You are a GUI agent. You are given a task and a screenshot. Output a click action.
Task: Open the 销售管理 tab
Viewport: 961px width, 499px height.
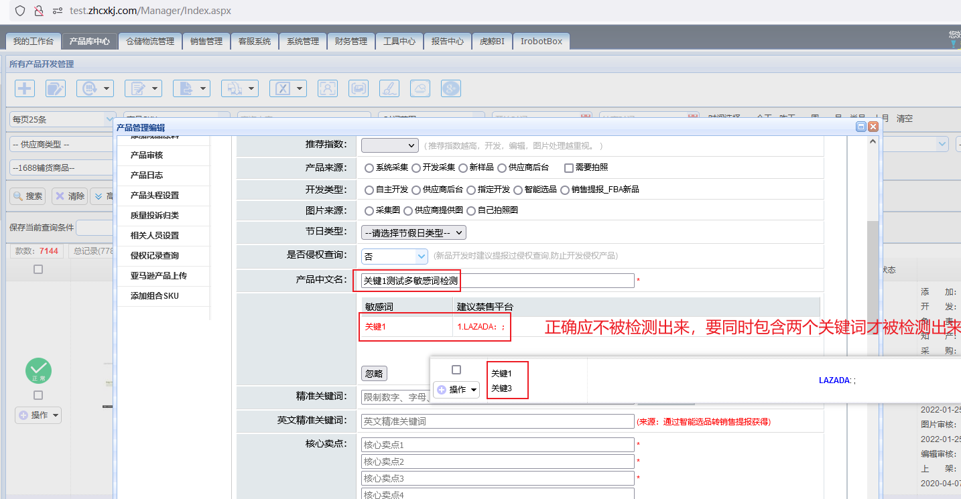point(206,41)
